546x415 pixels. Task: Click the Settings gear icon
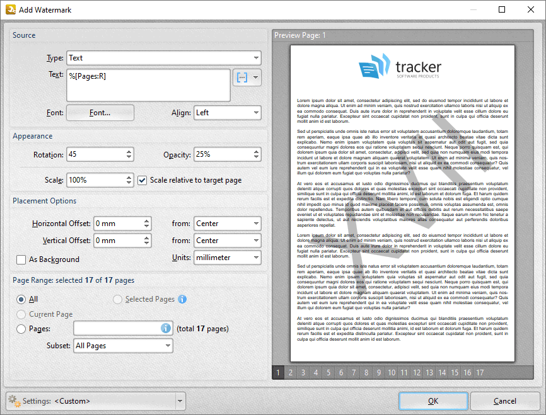coord(13,401)
